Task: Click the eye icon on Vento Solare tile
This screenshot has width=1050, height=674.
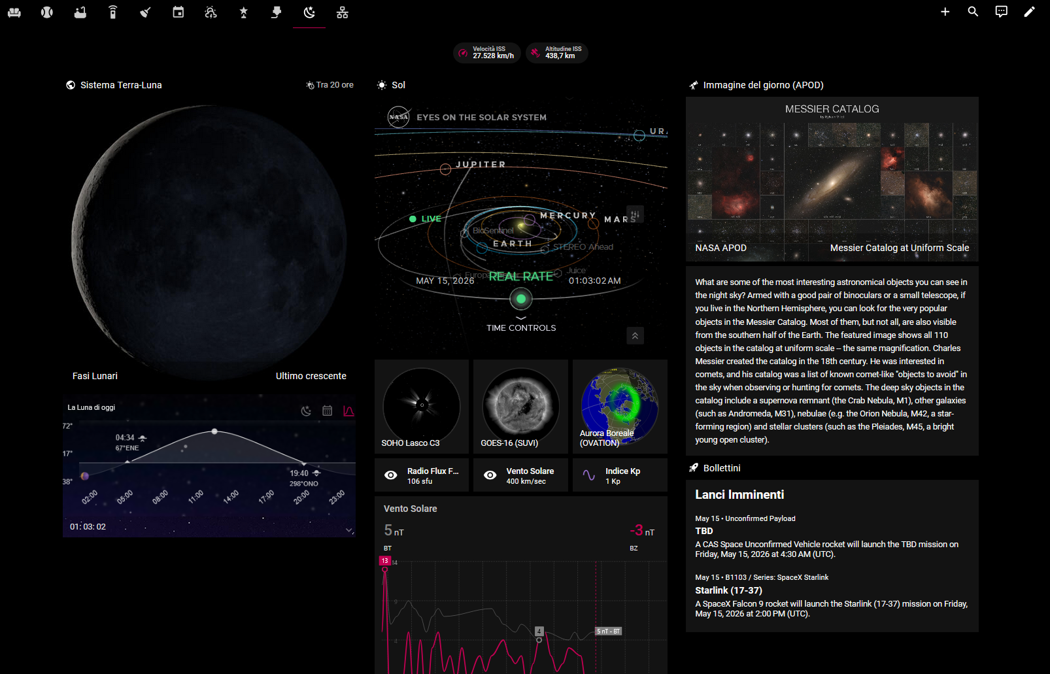Action: (490, 475)
